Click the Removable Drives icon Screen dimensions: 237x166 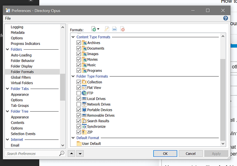(x=84, y=115)
